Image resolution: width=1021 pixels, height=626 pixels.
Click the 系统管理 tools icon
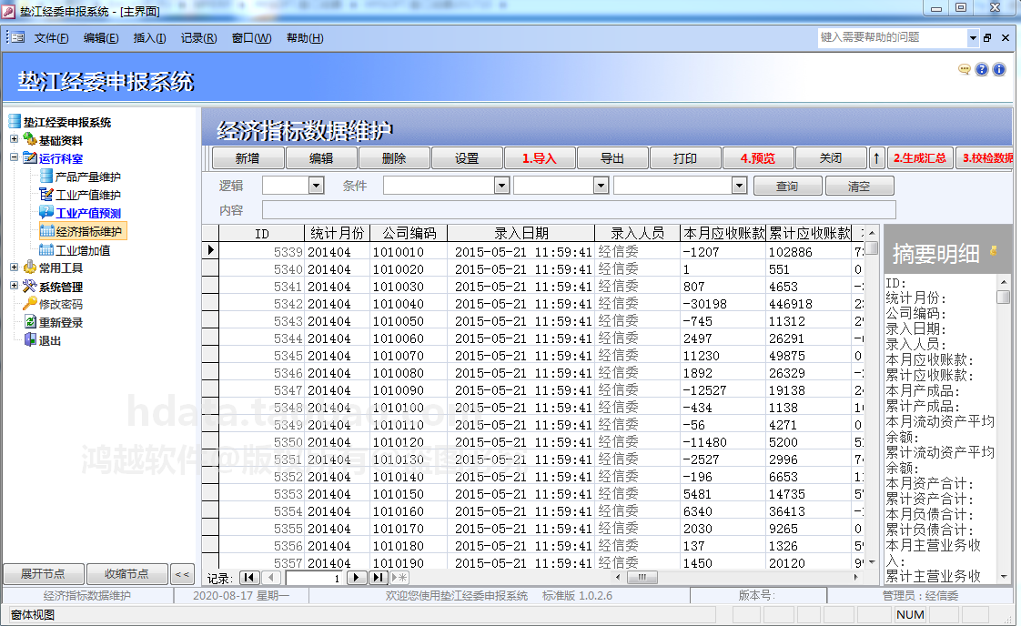30,286
